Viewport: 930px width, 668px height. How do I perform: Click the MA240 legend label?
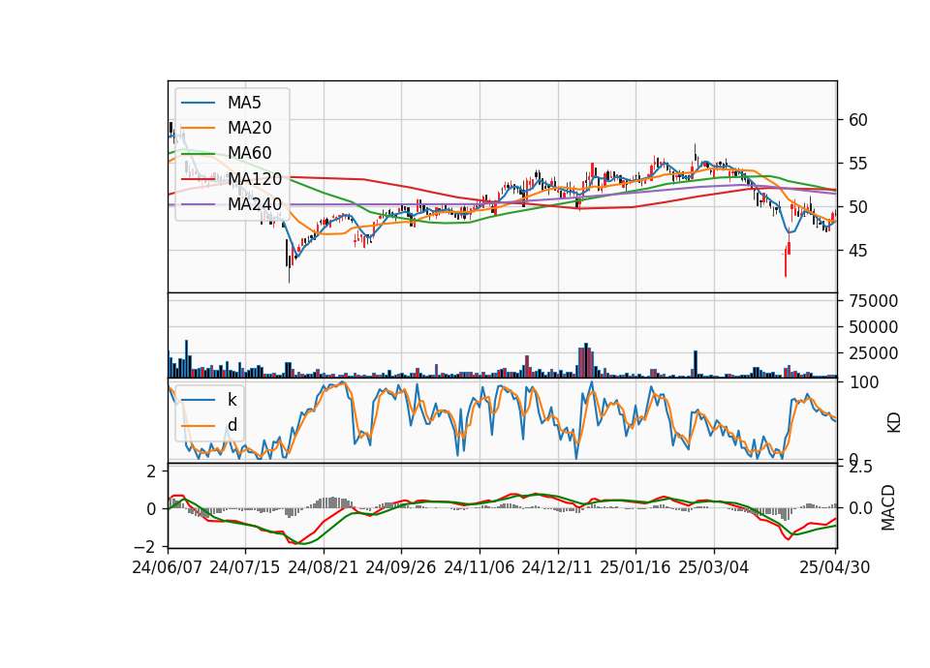pyautogui.click(x=255, y=204)
